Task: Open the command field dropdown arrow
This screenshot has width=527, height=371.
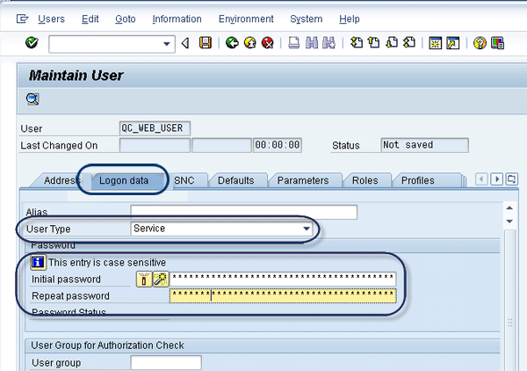Action: 168,43
